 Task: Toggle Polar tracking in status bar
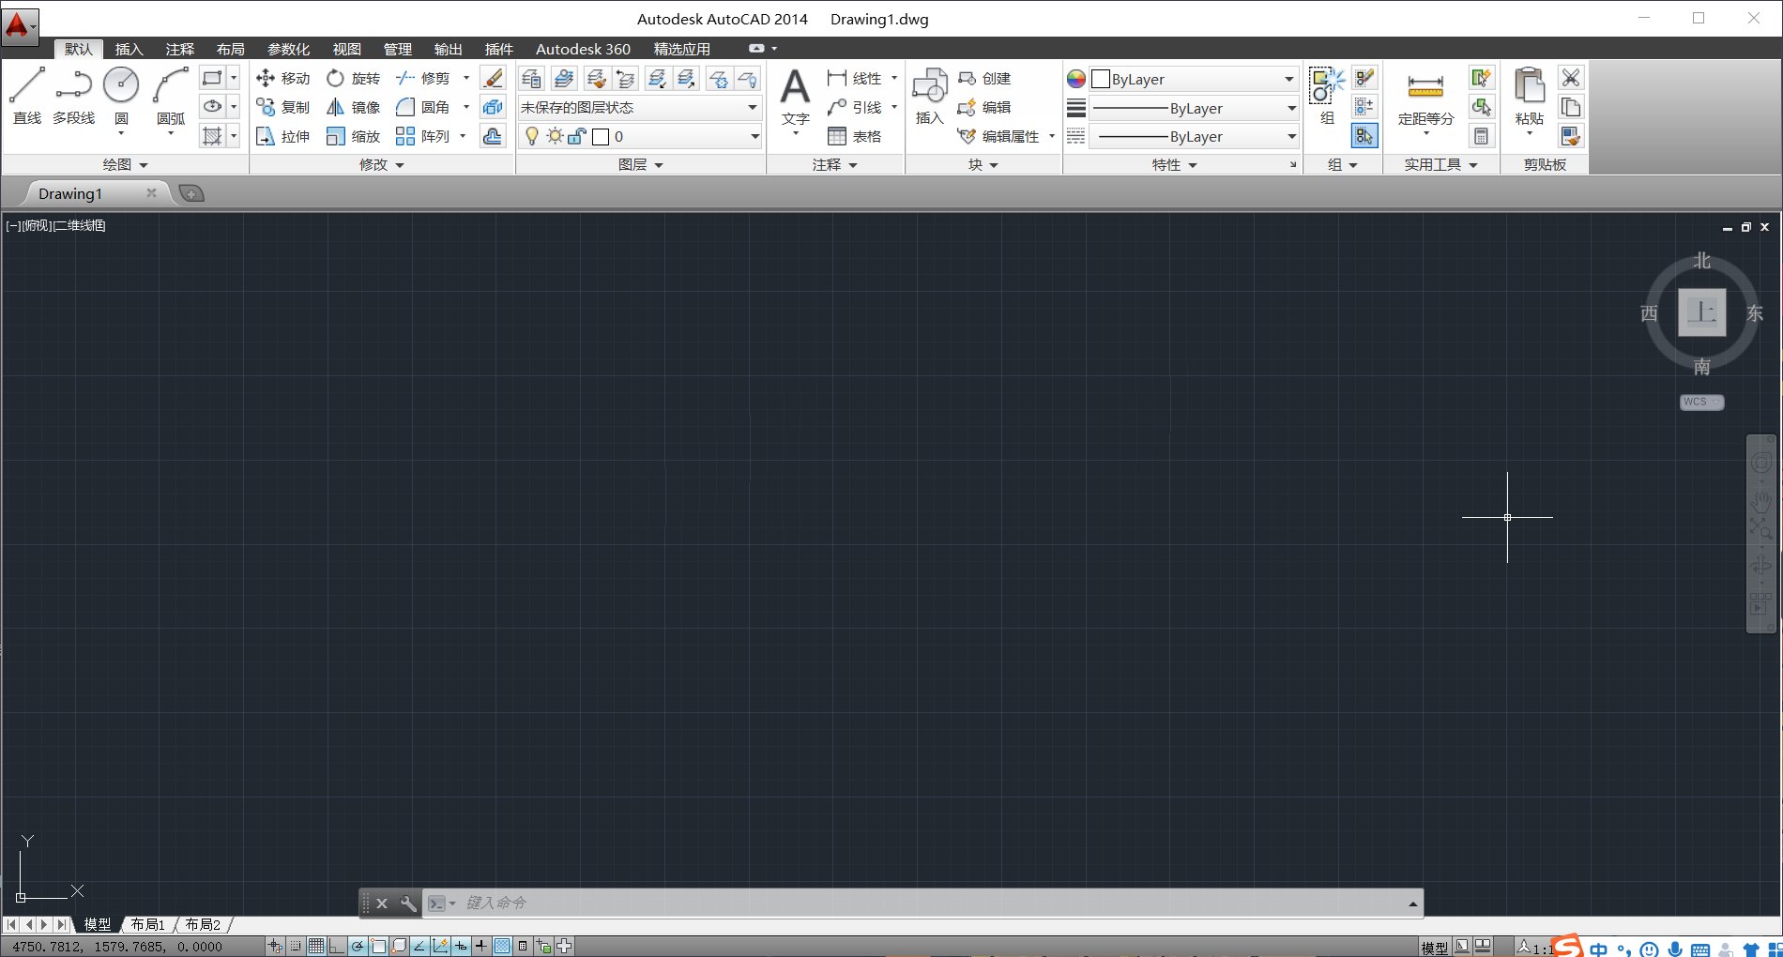tap(358, 946)
